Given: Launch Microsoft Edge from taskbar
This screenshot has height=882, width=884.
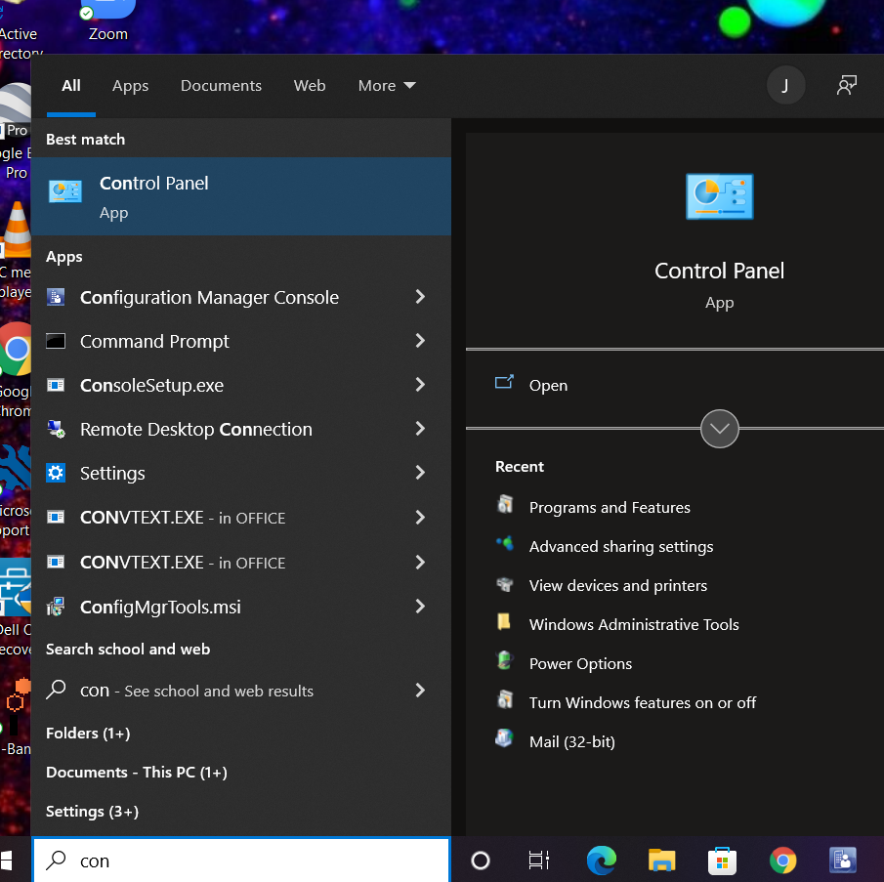Looking at the screenshot, I should (601, 860).
